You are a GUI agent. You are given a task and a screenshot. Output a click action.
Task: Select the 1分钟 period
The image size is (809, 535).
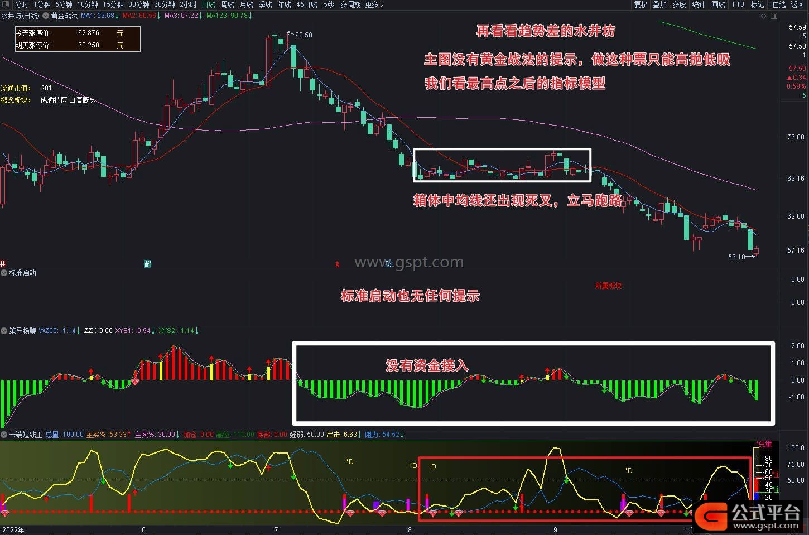pyautogui.click(x=42, y=4)
